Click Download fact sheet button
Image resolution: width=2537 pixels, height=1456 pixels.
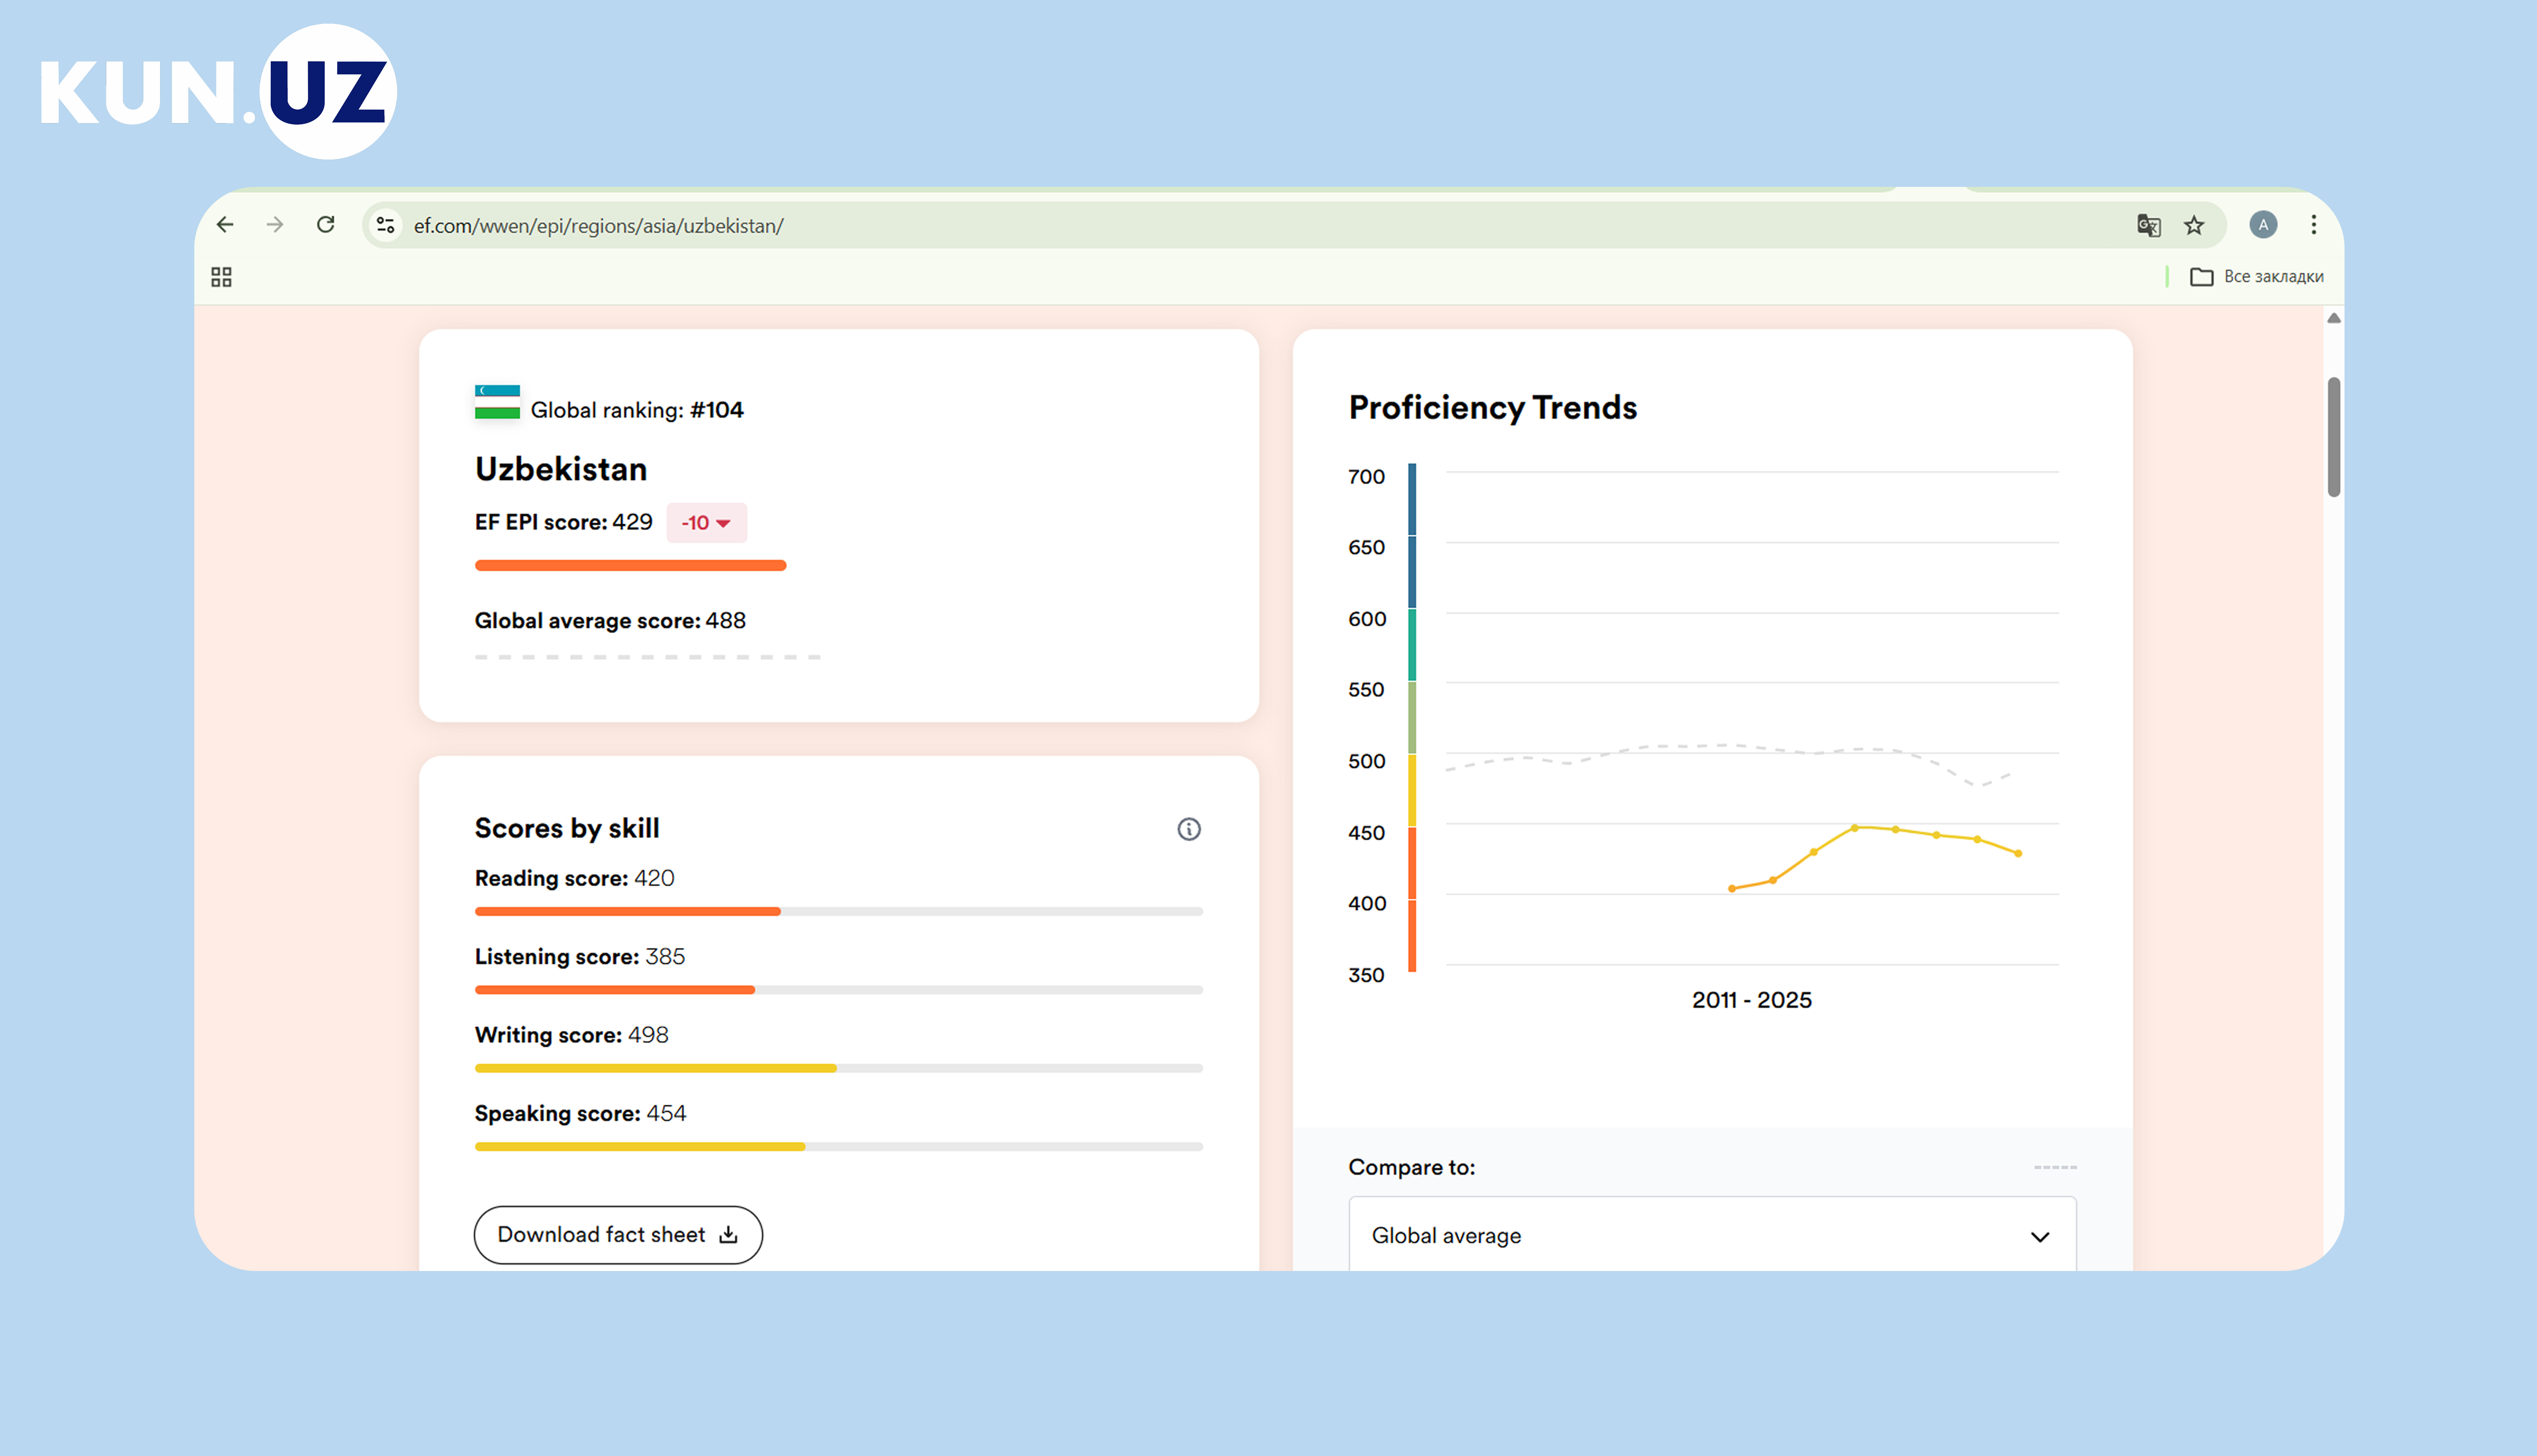coord(618,1235)
